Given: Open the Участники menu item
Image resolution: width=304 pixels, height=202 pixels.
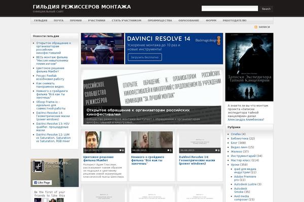Looking at the screenshot, I should pyautogui.click(x=97, y=21).
